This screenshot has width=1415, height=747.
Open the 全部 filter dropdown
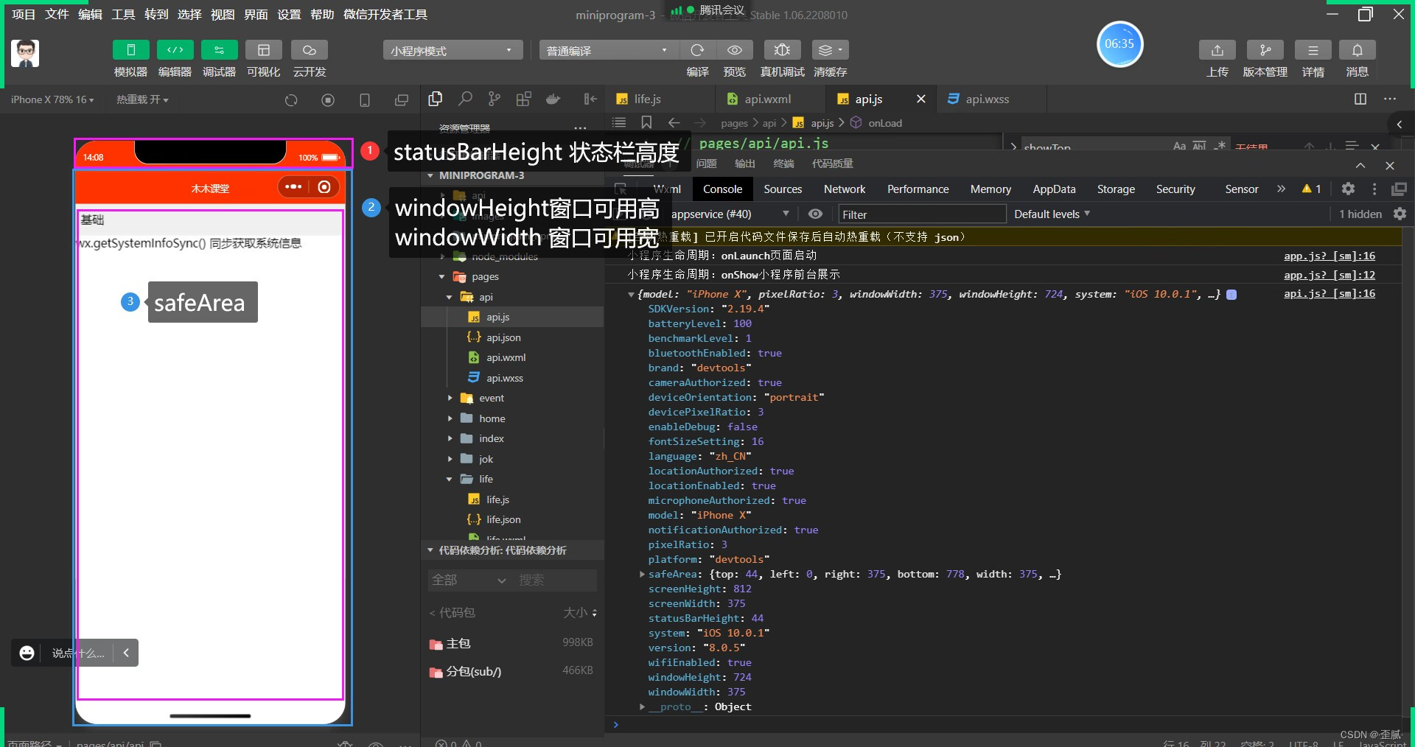click(x=469, y=581)
